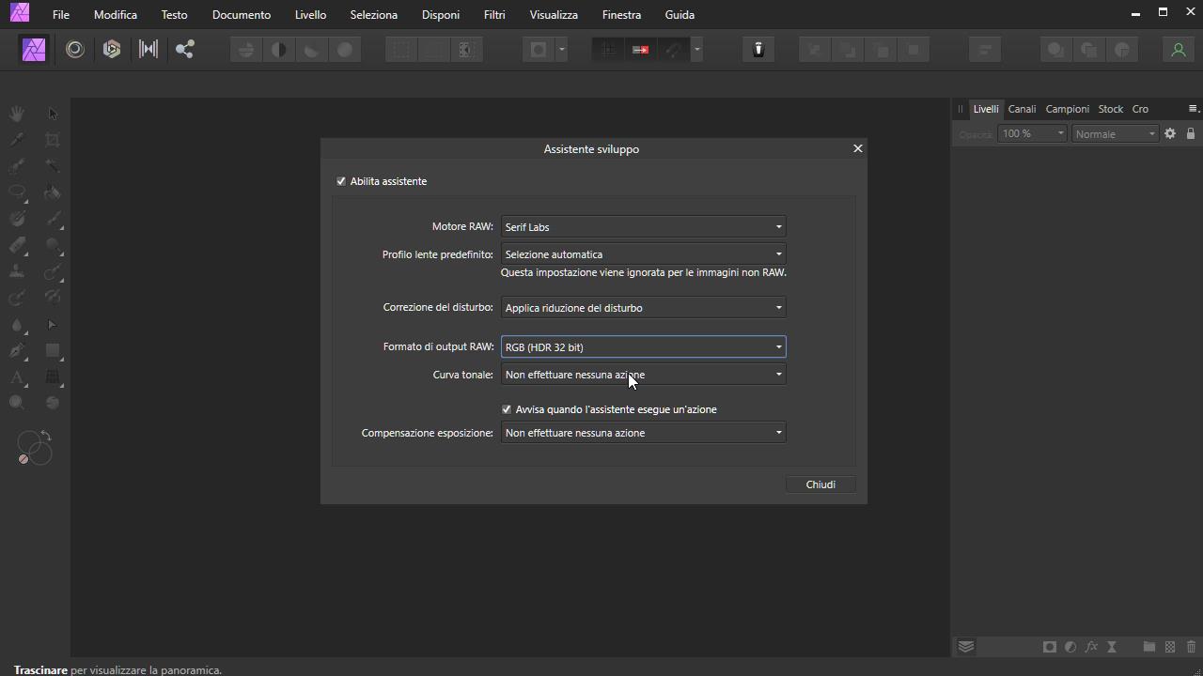The image size is (1203, 676).
Task: Toggle the Abilita assistente checkbox
Action: coord(341,181)
